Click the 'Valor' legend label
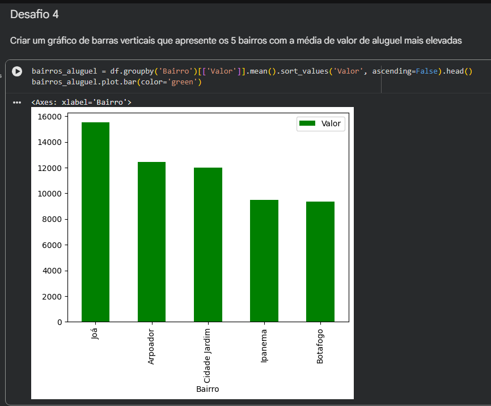Viewport: 491px width, 406px height. pyautogui.click(x=331, y=123)
